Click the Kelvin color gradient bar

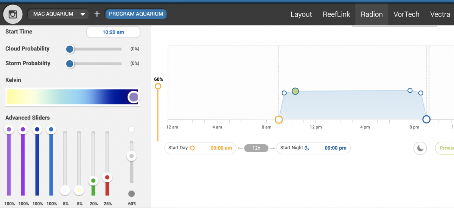point(73,97)
